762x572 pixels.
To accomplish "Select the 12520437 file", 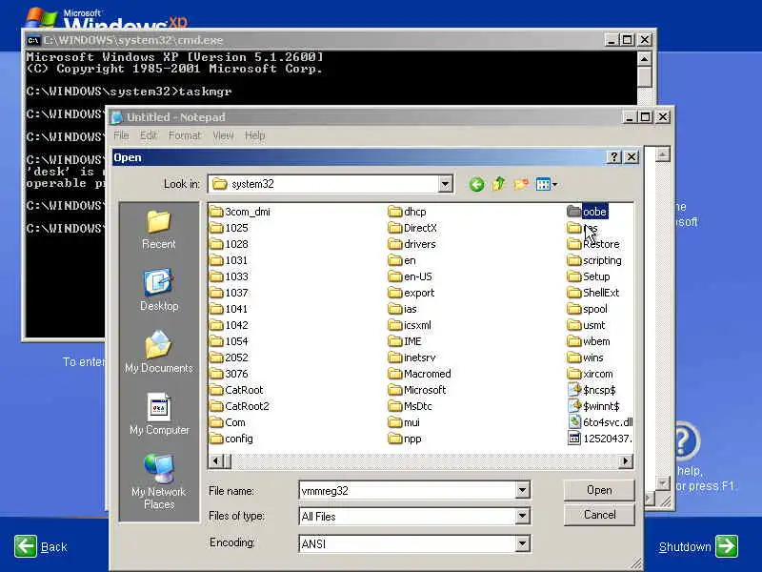I will coord(600,439).
